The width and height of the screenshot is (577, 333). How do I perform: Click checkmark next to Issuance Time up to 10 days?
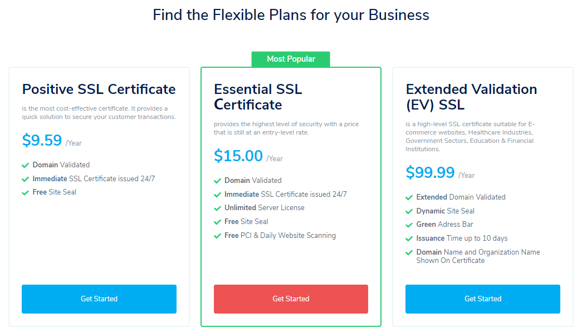(409, 238)
